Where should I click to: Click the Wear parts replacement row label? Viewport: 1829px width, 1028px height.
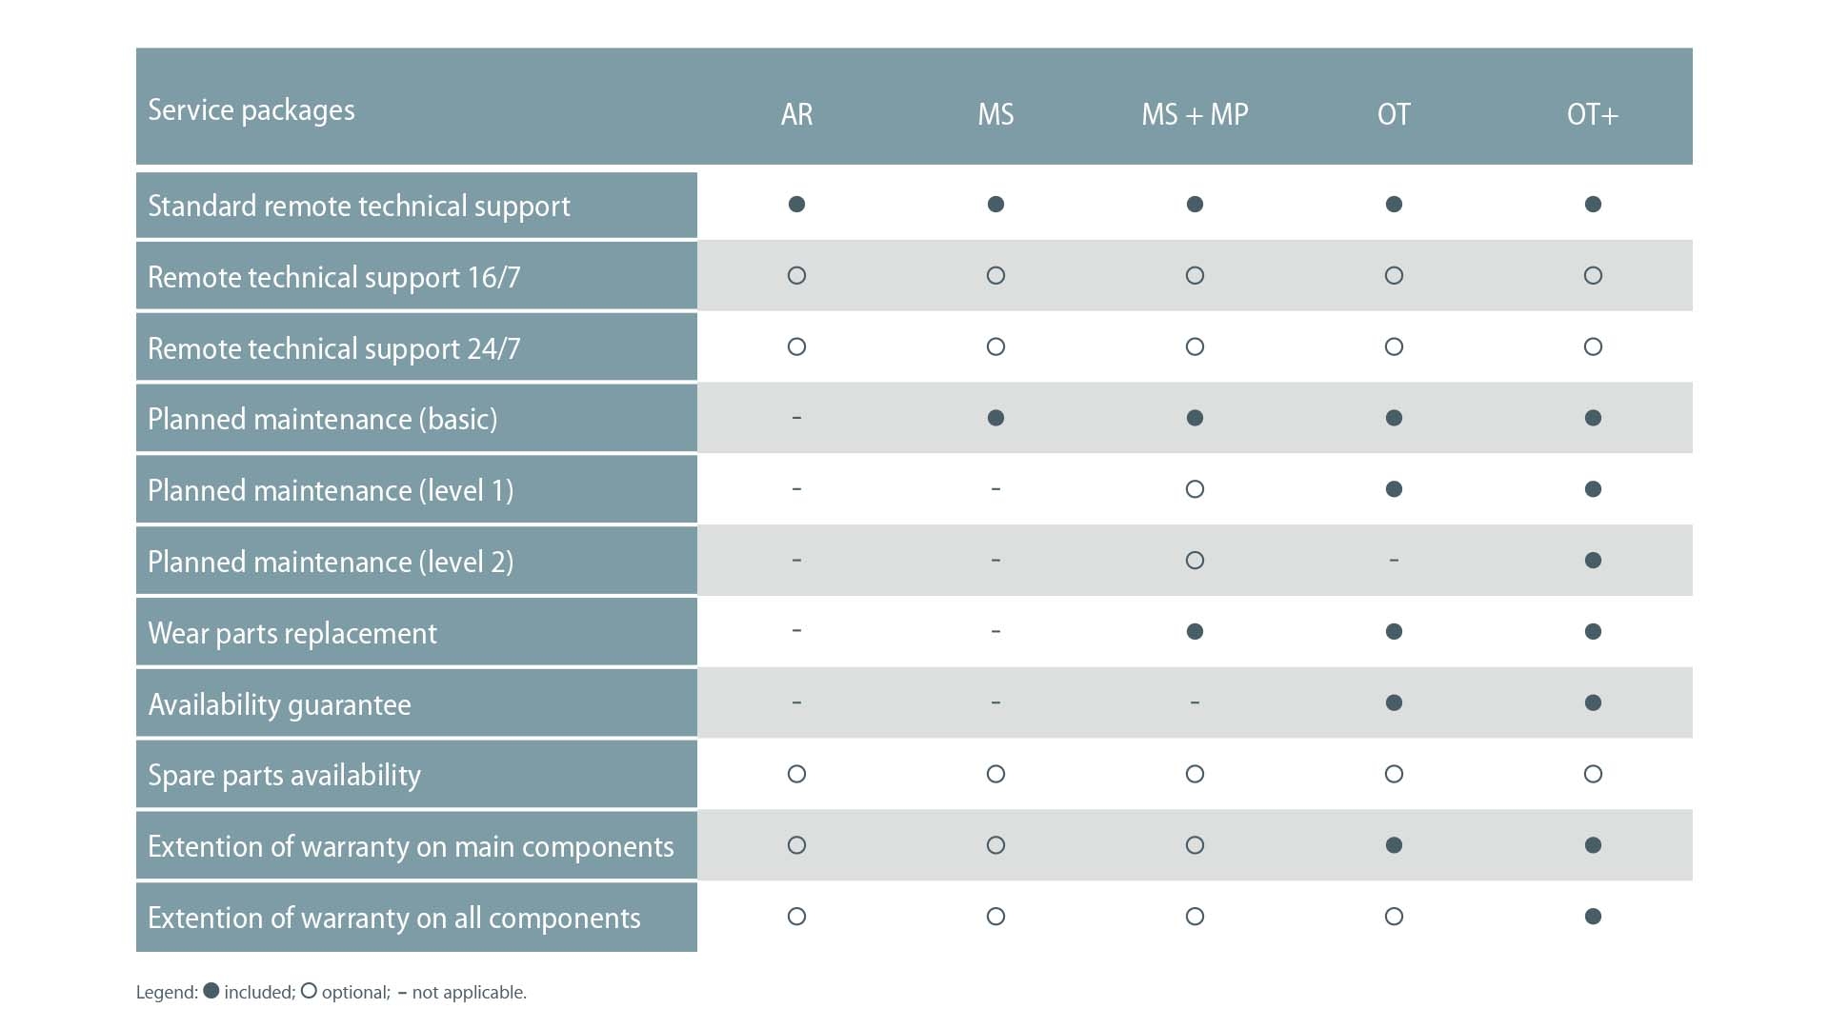(x=292, y=633)
